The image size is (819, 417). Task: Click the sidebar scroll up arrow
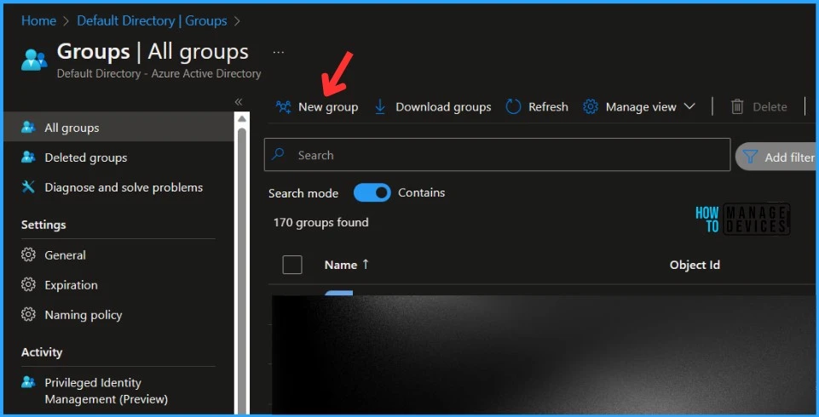tap(241, 119)
